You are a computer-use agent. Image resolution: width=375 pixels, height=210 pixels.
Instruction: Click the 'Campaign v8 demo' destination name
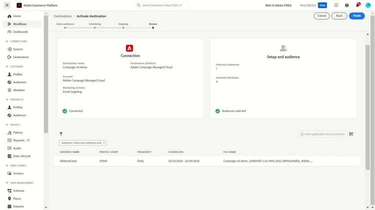[x=75, y=67]
